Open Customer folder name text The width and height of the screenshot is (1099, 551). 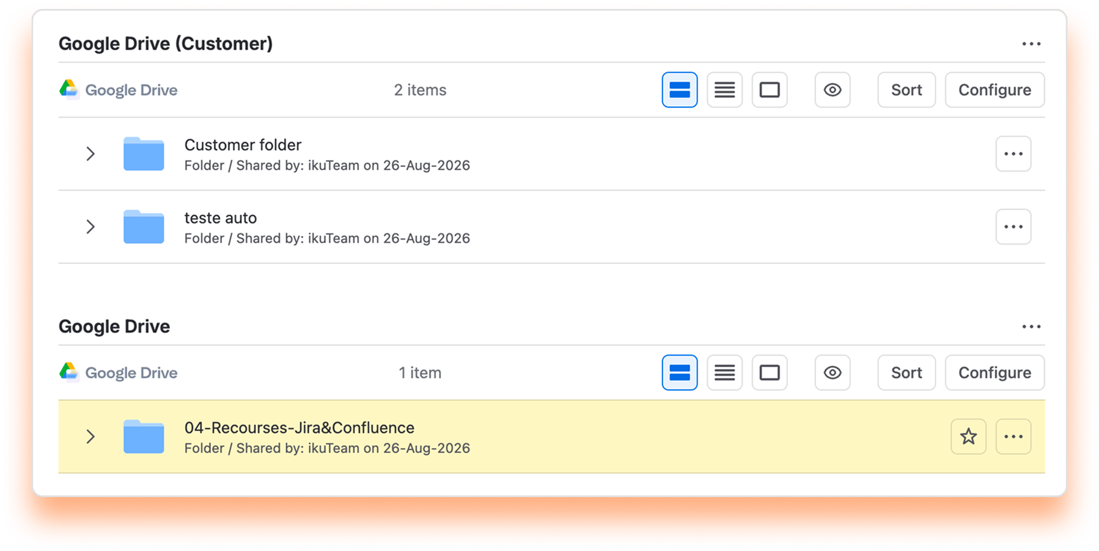click(x=243, y=145)
